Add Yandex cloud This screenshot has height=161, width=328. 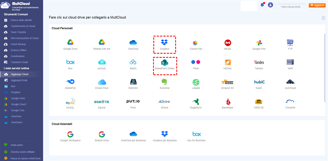259,62
